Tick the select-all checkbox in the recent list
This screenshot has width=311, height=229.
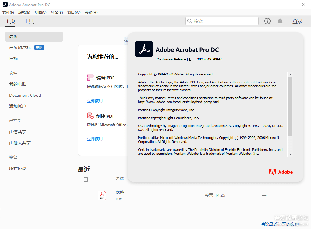[86, 180]
